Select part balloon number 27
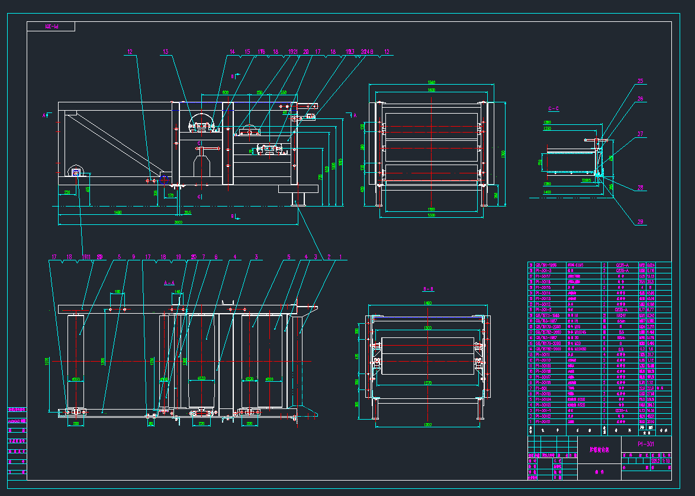This screenshot has height=496, width=695. point(641,134)
